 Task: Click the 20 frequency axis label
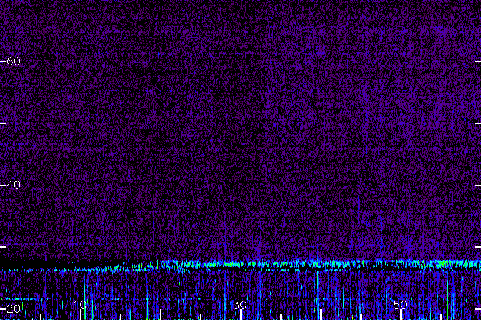[13, 309]
